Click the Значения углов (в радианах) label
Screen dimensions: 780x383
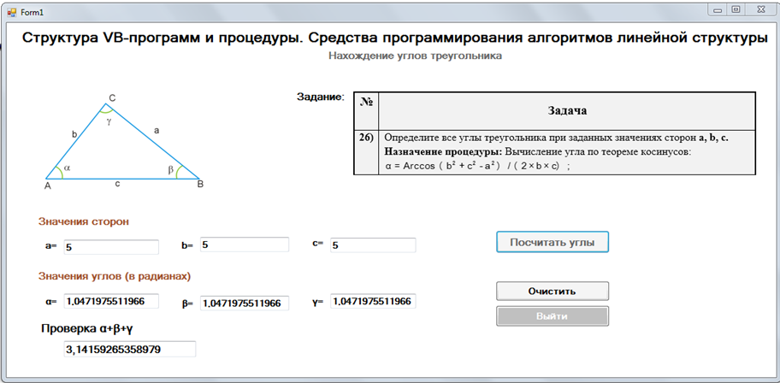(115, 276)
